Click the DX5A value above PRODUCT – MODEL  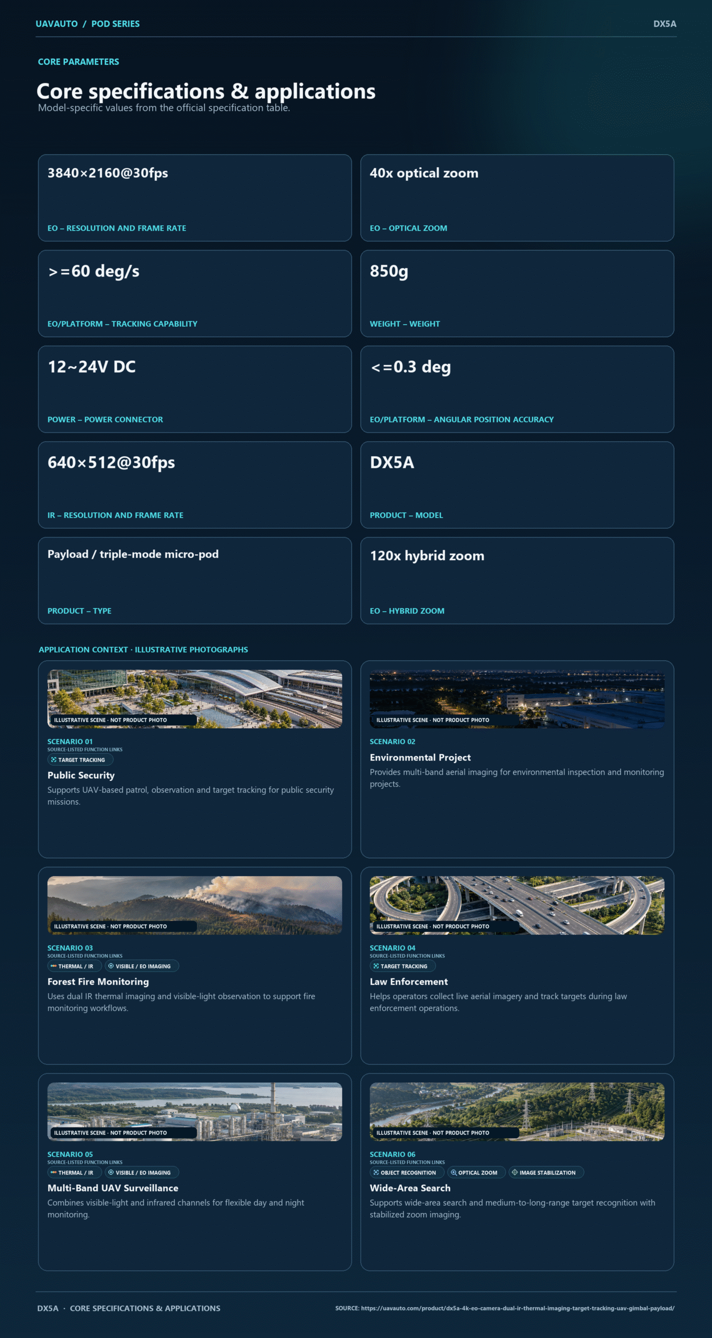pos(392,463)
